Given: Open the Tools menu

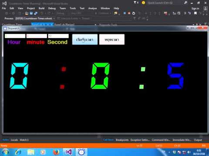Looking at the screenshot, I should coord(73,8).
